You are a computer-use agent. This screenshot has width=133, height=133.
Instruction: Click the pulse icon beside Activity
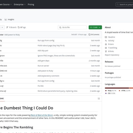click(x=106, y=41)
